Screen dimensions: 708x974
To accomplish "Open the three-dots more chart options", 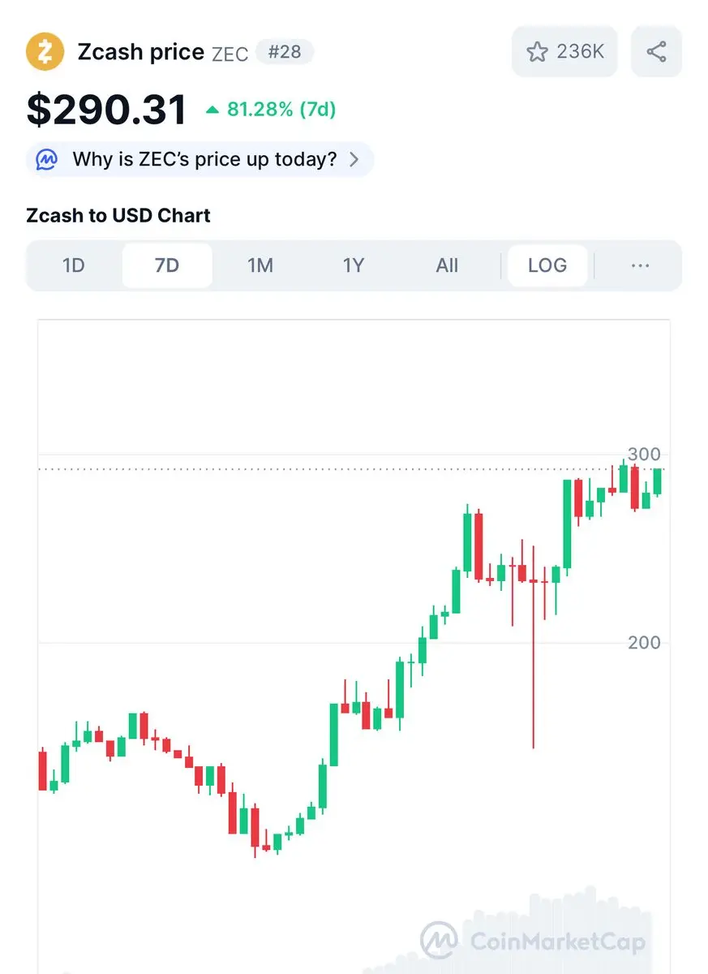I will pyautogui.click(x=640, y=265).
